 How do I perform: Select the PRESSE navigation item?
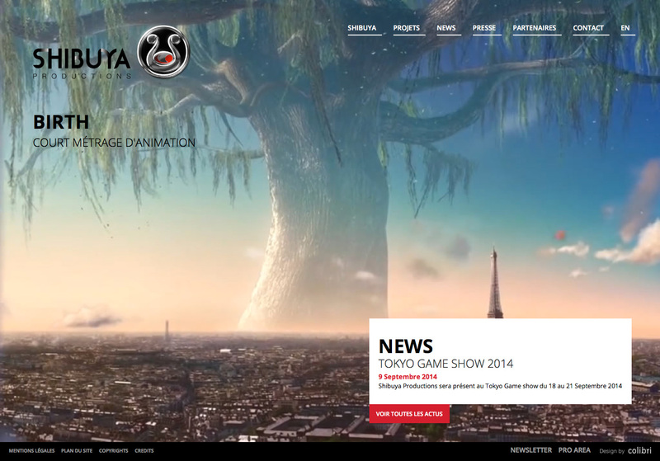(484, 28)
